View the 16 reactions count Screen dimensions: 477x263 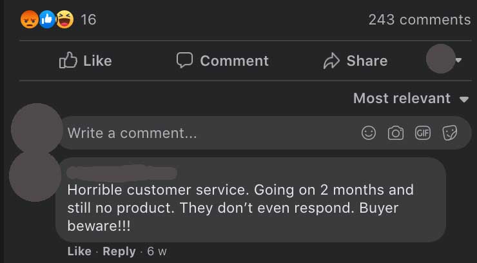(88, 20)
